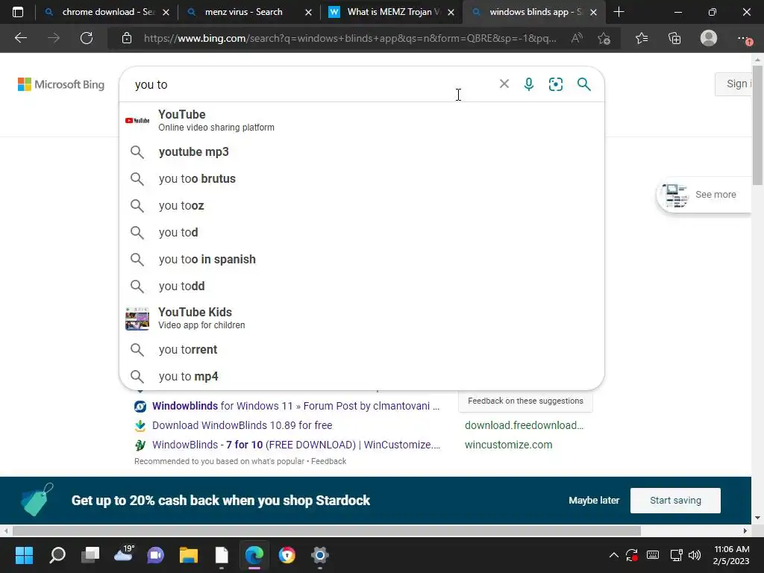Screen dimensions: 764x573
Task: Dismiss cash back banner with Maybe later
Action: pyautogui.click(x=594, y=501)
